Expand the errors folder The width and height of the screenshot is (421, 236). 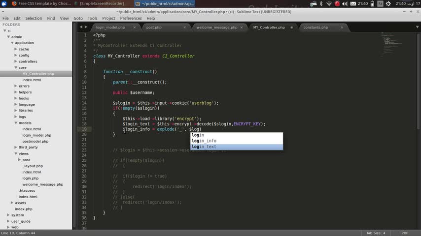[x=16, y=86]
